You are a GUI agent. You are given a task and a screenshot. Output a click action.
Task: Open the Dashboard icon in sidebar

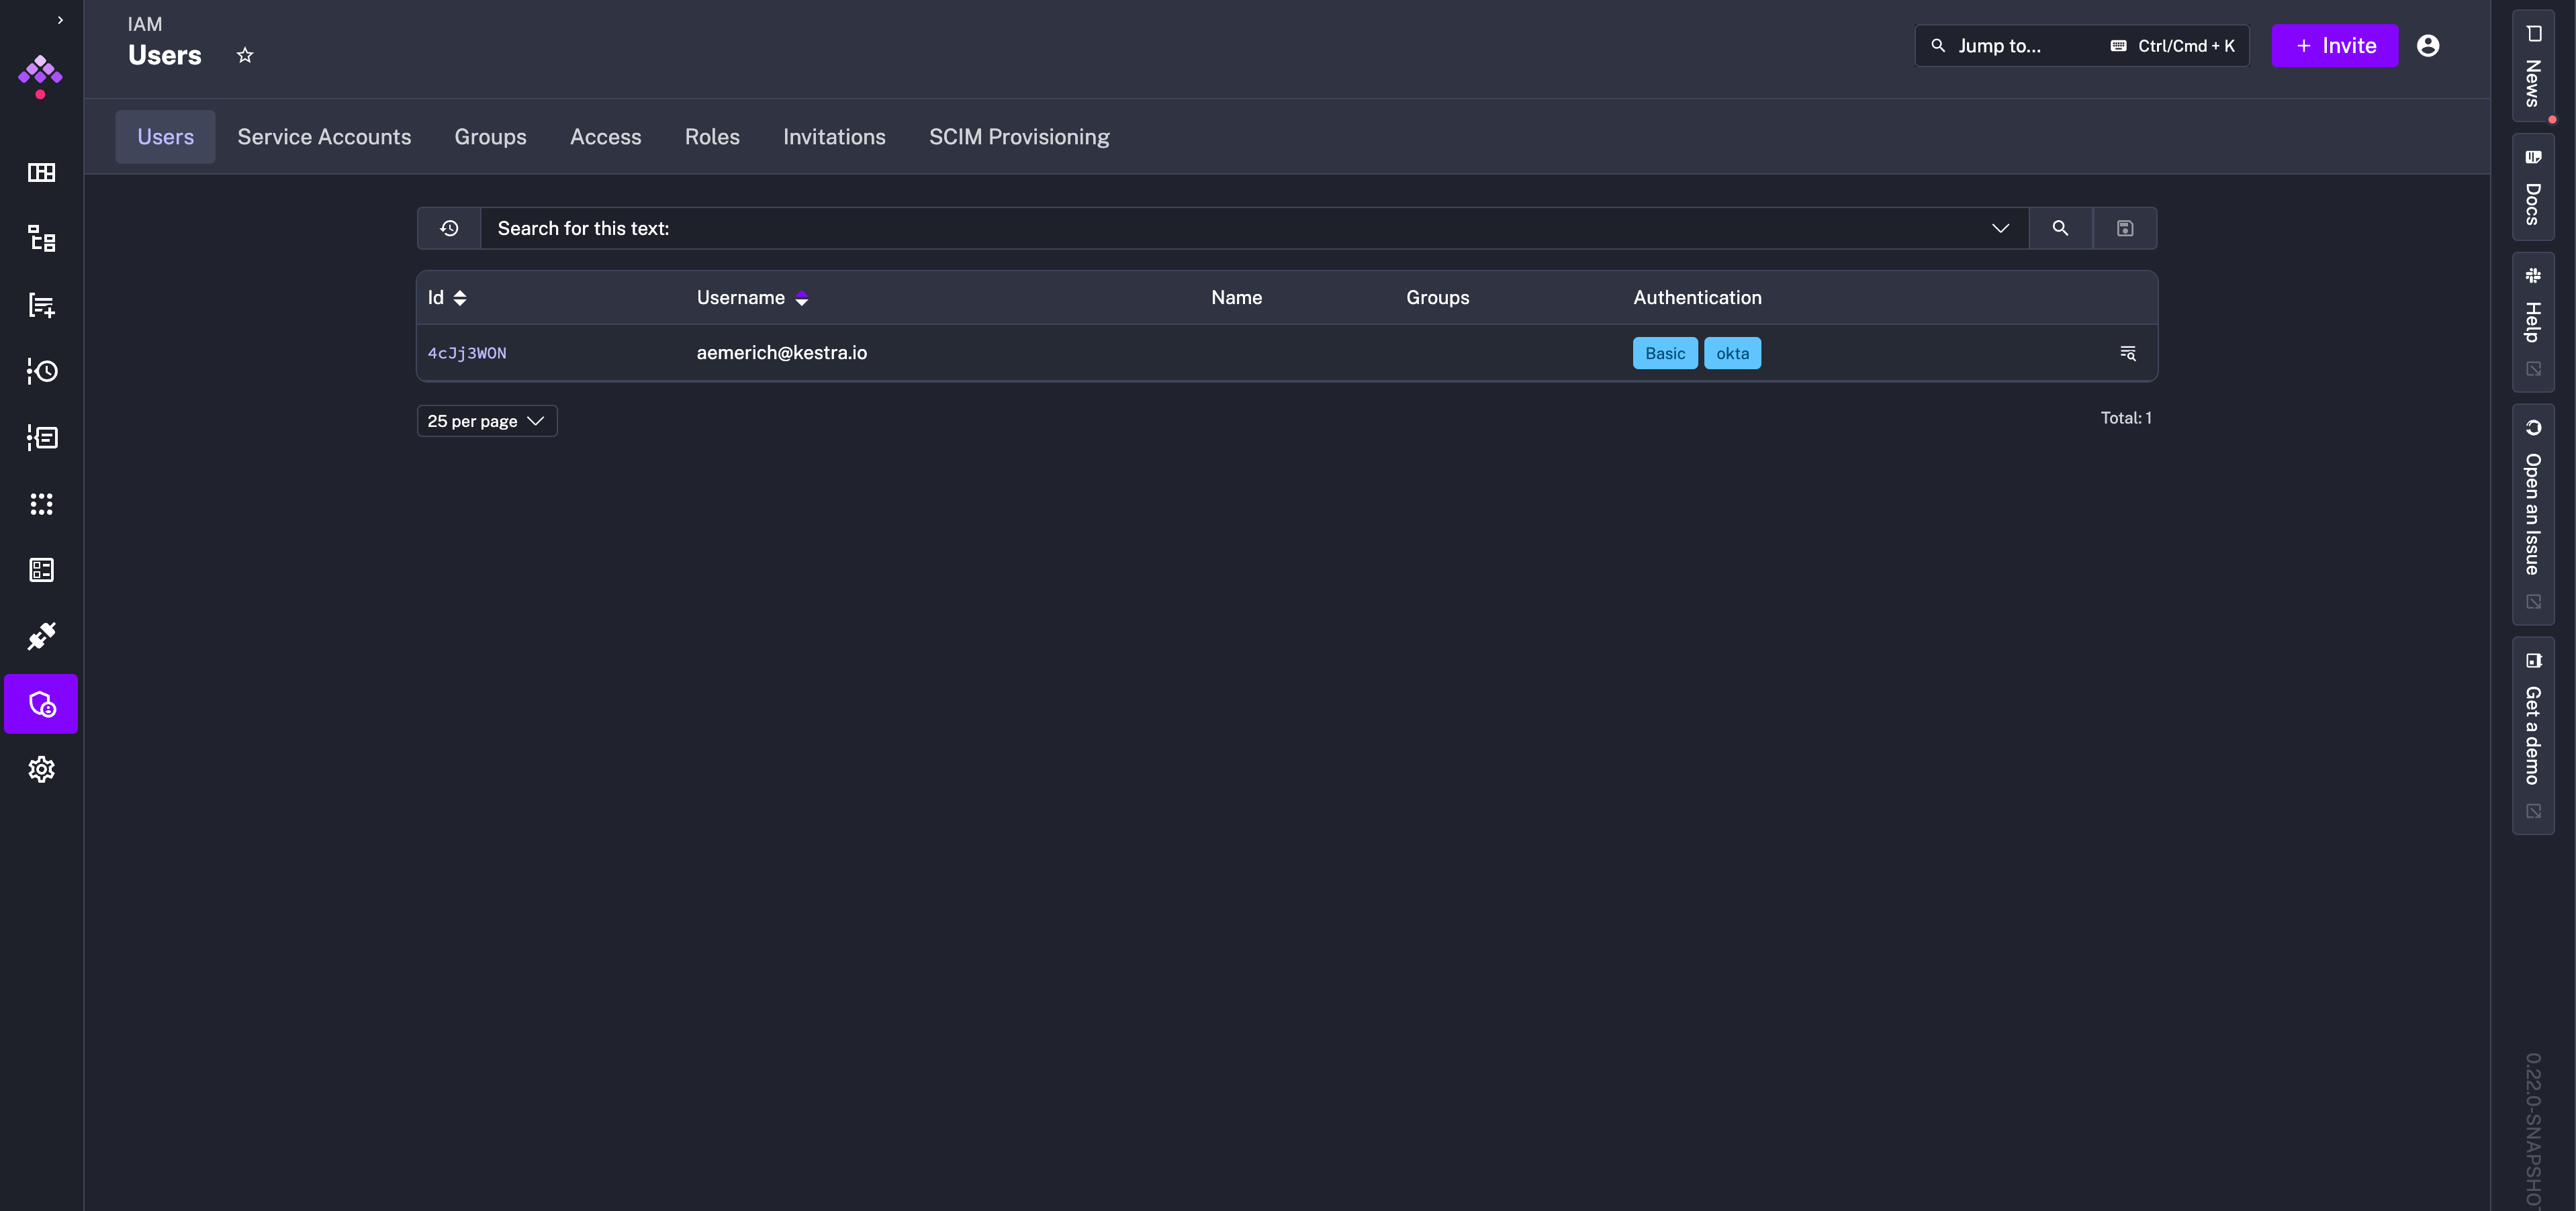coord(41,173)
